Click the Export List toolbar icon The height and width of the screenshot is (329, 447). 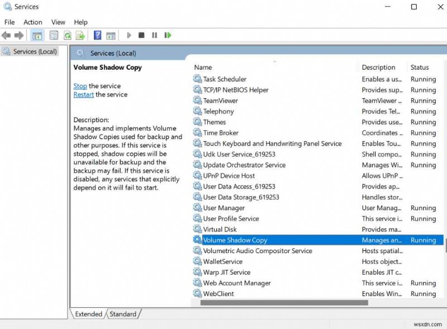(x=80, y=35)
